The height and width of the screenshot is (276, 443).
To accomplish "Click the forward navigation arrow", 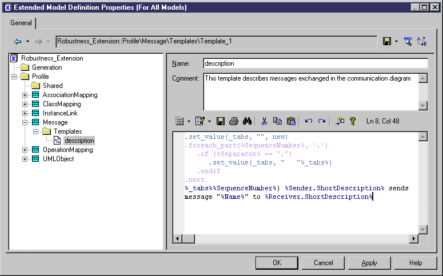I will click(x=39, y=42).
